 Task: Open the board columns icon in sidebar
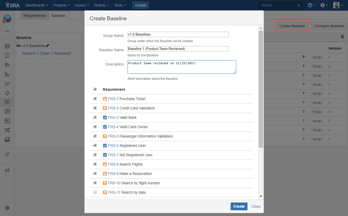[x=7, y=55]
